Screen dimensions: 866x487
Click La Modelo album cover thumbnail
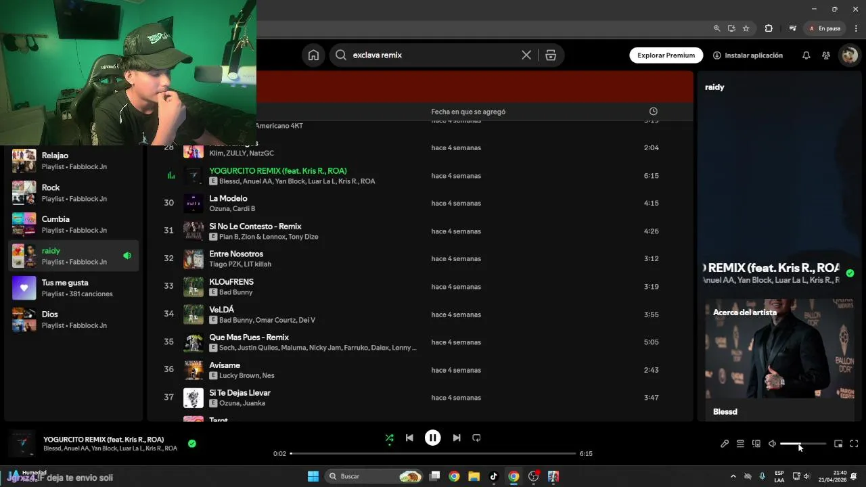pos(193,204)
